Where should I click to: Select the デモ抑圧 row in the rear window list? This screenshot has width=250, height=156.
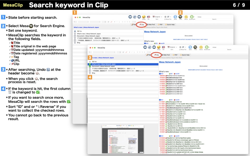108,38
